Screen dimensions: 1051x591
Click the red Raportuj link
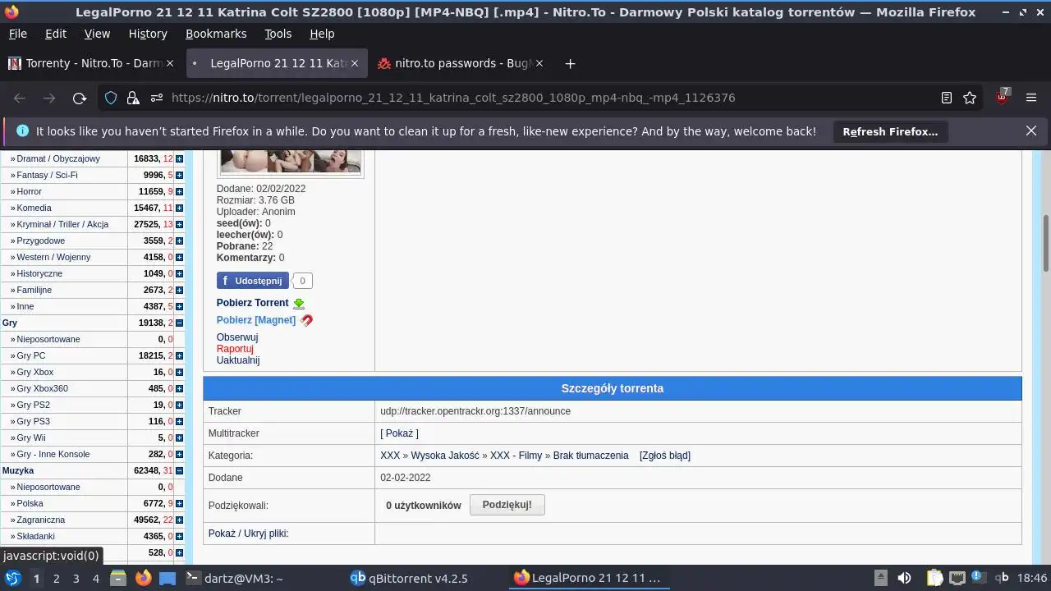[235, 349]
